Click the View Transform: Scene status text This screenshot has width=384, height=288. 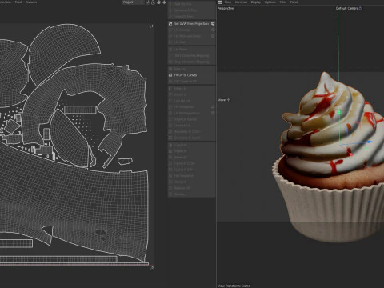point(234,286)
